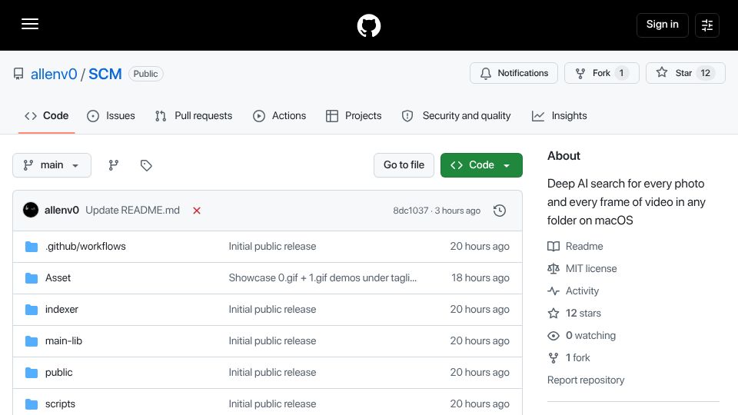The width and height of the screenshot is (738, 415).
Task: Click the scale icon beside MIT license
Action: click(553, 268)
